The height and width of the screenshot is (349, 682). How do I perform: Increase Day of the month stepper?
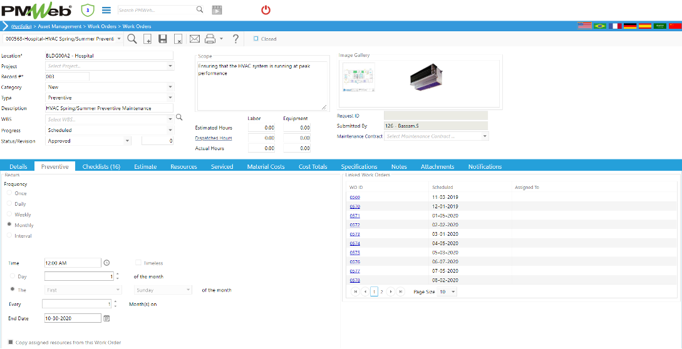(x=117, y=274)
